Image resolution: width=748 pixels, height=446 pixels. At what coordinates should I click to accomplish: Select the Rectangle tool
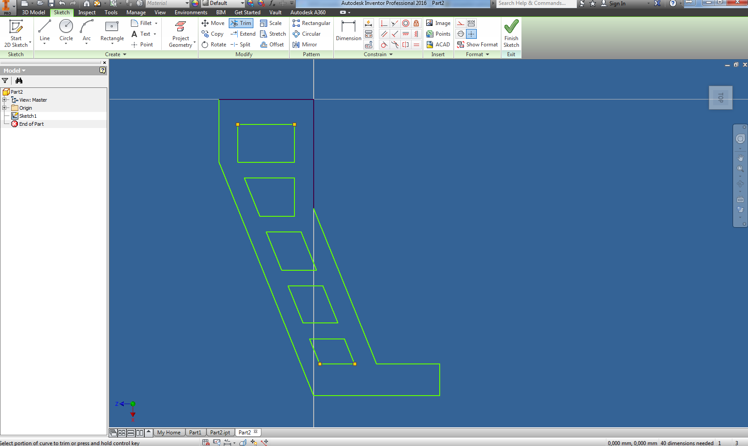pos(112,30)
